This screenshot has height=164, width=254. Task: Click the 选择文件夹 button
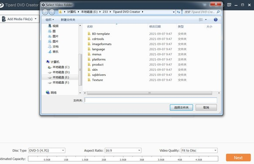181,107
